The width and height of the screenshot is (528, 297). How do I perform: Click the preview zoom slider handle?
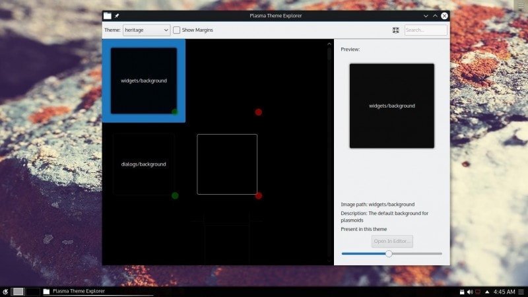pos(389,253)
